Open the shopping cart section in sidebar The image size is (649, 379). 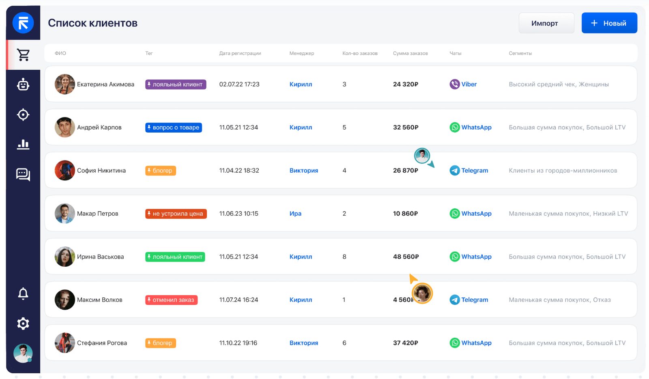23,55
